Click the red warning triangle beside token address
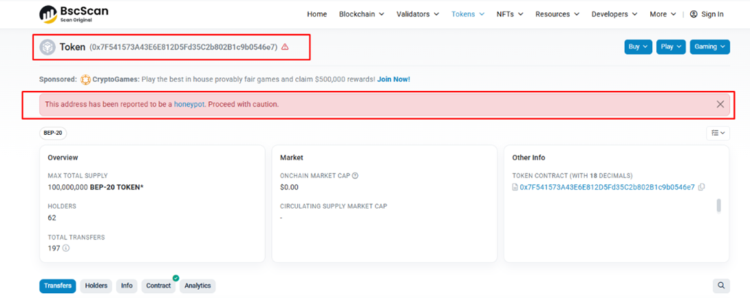The image size is (750, 298). 285,47
